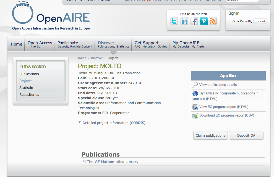Click the Hi Olga Caprotti greeting
The height and width of the screenshot is (177, 274).
click(240, 21)
